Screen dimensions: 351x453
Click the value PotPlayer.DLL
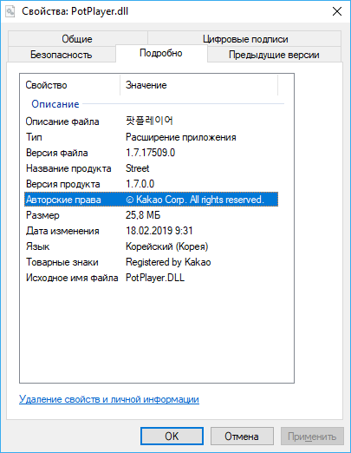pos(155,278)
